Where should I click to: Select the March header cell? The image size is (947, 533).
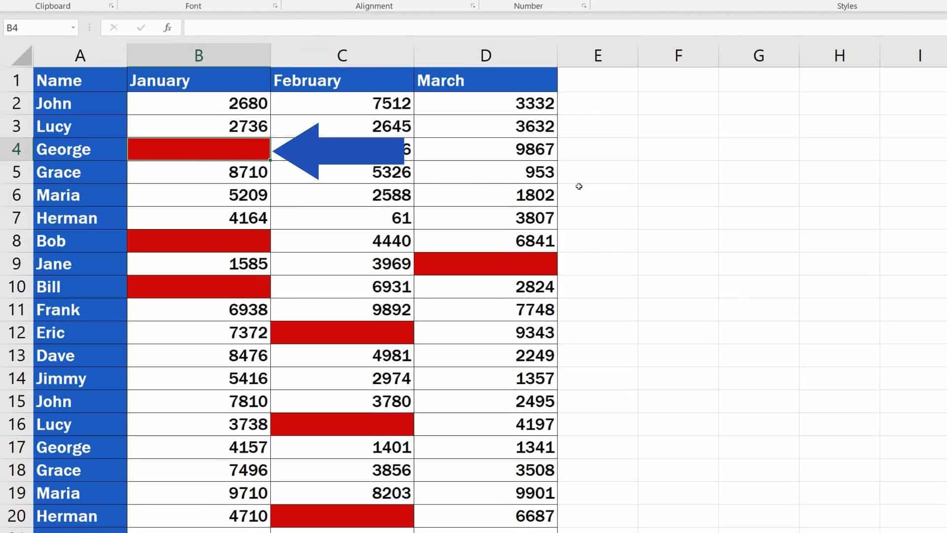point(486,80)
